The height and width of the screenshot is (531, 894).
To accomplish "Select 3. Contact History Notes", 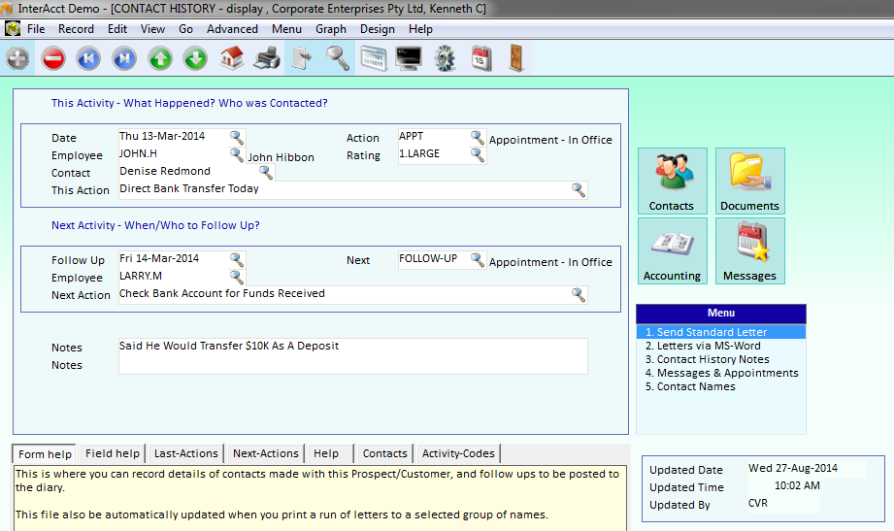I will coord(720,359).
